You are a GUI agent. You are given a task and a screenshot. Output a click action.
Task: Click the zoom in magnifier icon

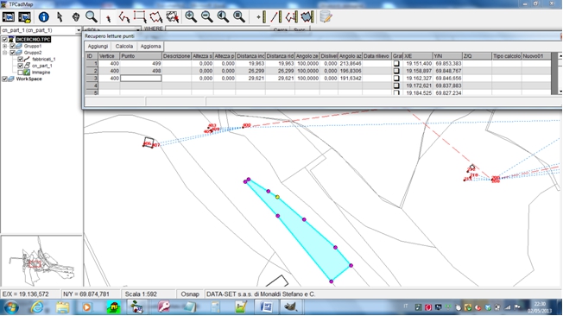191,17
